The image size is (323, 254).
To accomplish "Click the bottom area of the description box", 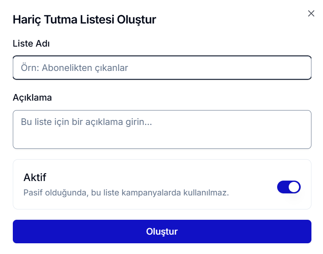I will (x=162, y=141).
